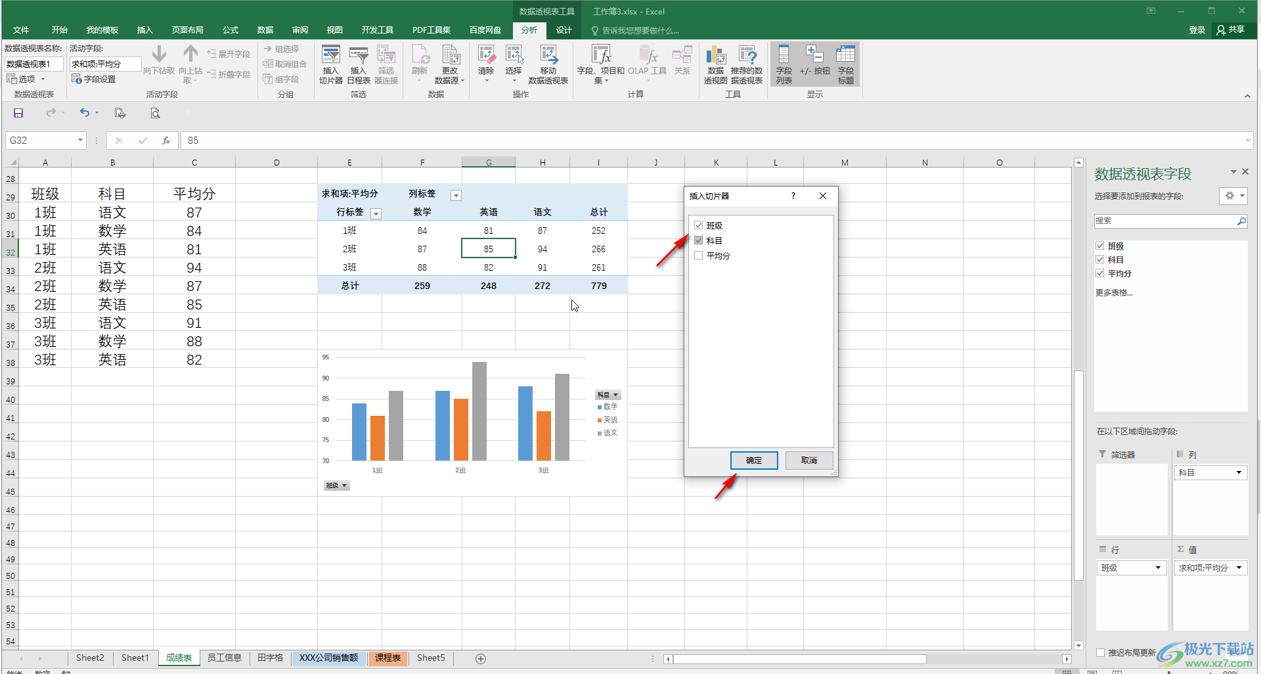
Task: Click the PivotTable name input field
Action: (x=34, y=64)
